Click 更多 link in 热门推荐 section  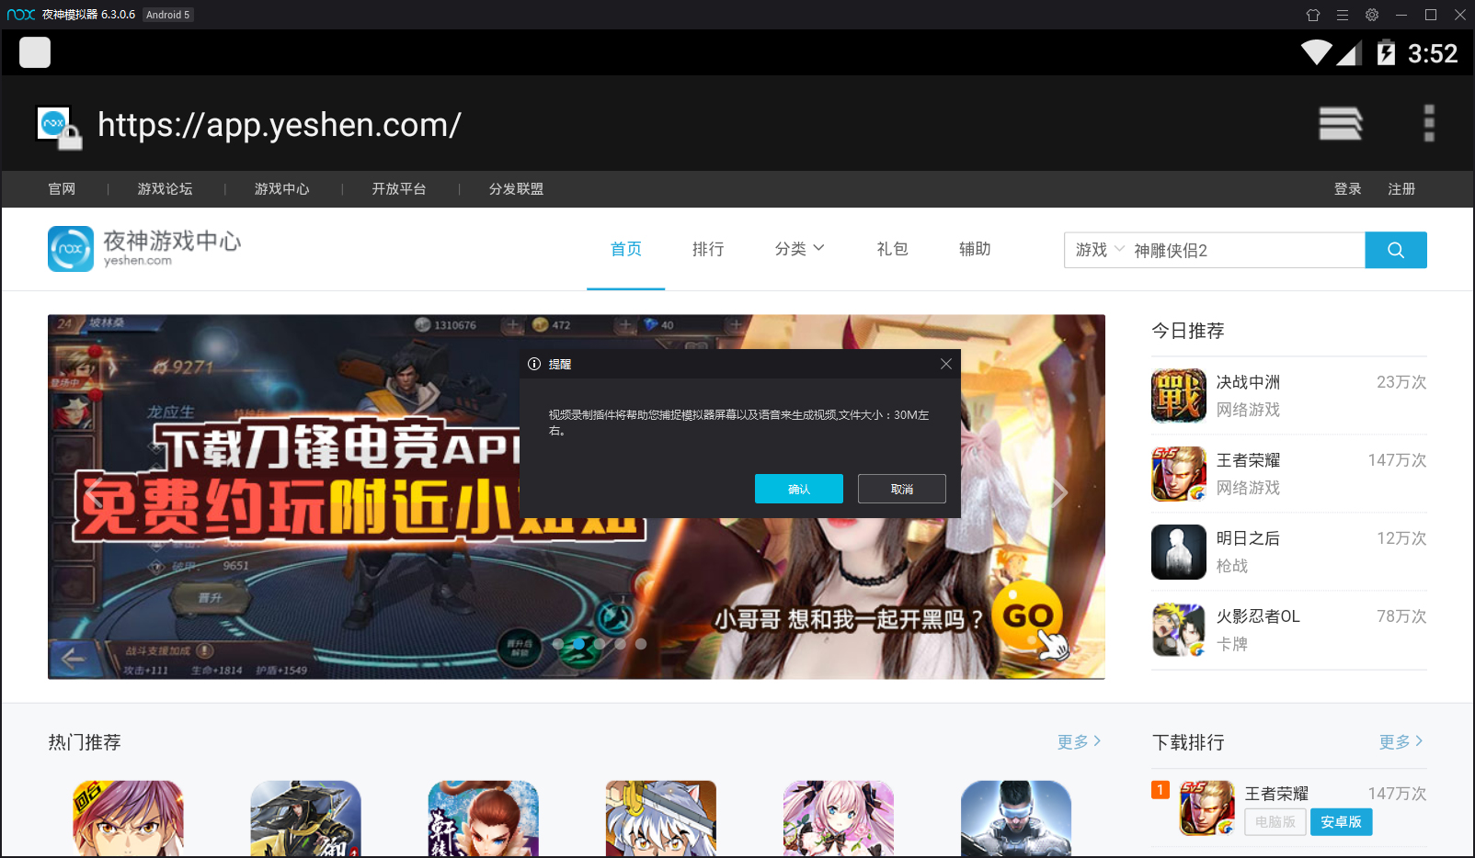coord(1079,741)
